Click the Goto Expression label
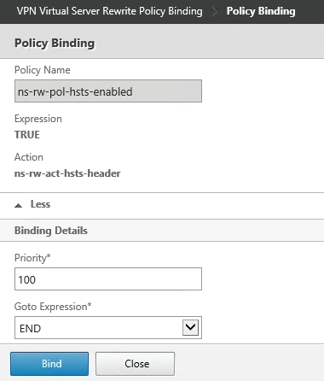 tap(53, 307)
